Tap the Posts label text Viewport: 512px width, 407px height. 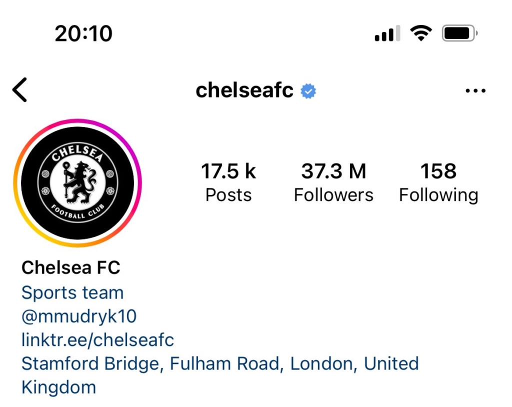tap(228, 195)
